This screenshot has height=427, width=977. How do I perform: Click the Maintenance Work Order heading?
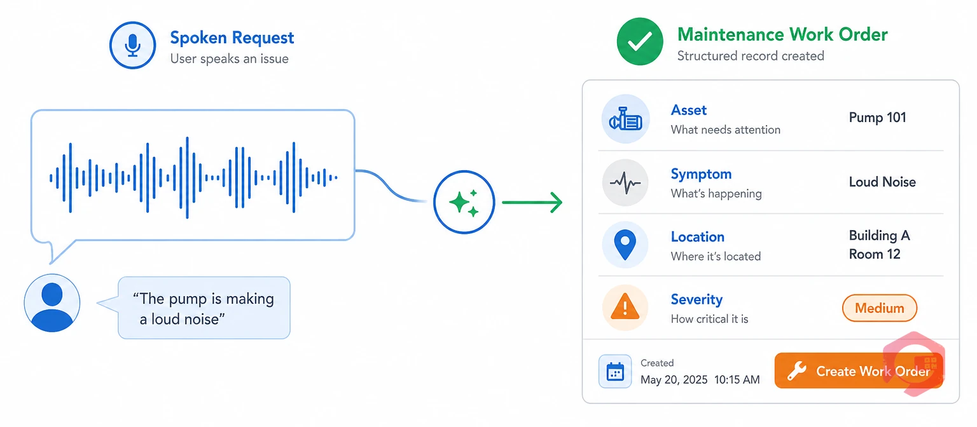[782, 34]
